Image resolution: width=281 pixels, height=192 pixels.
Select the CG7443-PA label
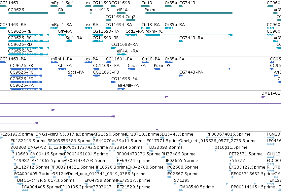pos(191,72)
